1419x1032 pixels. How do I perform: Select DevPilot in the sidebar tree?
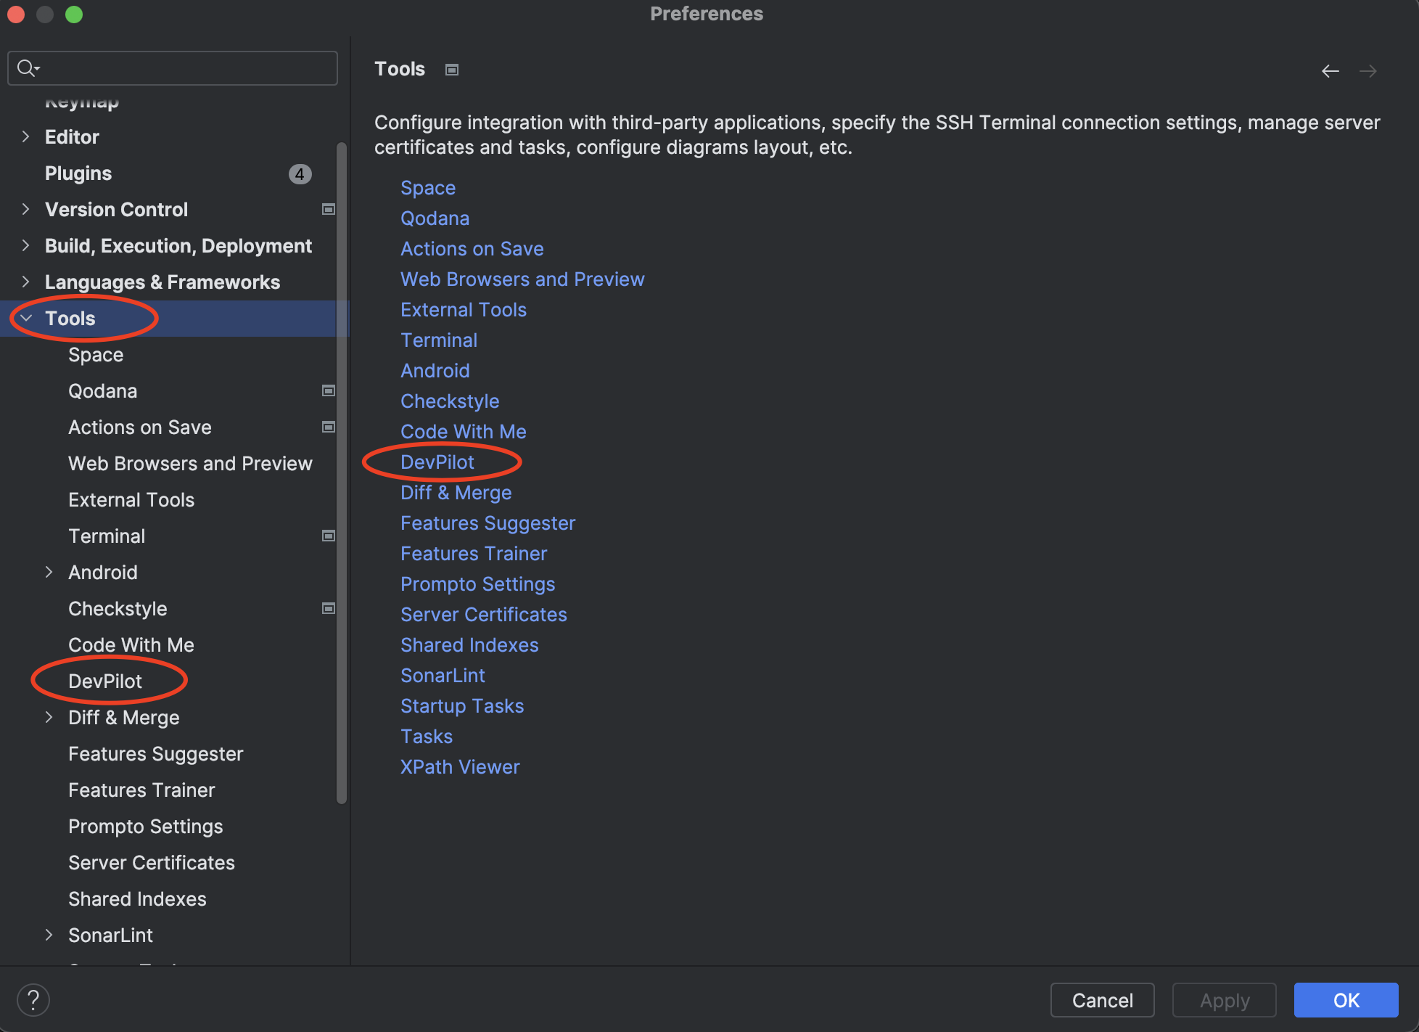pyautogui.click(x=106, y=681)
